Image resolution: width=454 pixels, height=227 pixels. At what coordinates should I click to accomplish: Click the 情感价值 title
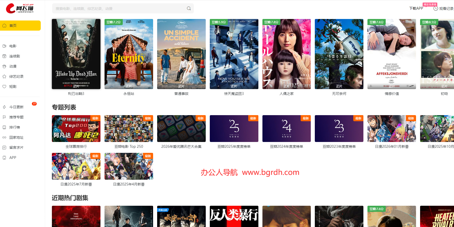[392, 94]
